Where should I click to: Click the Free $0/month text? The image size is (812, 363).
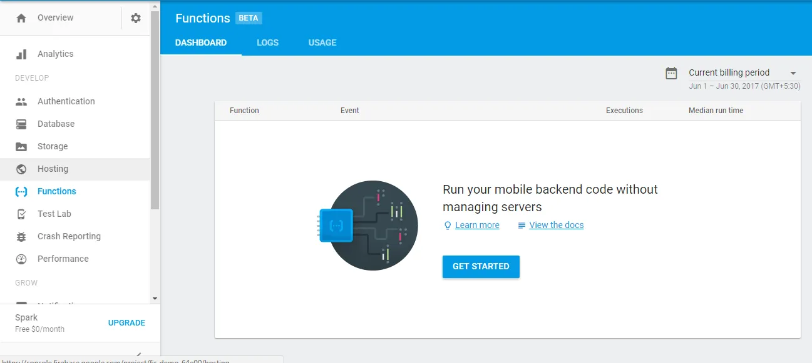click(39, 329)
